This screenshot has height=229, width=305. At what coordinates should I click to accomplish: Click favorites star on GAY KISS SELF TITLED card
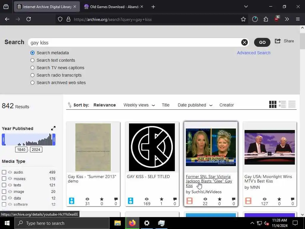tap(161, 199)
